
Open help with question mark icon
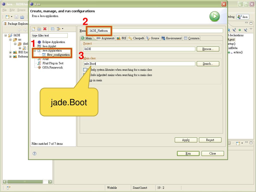tap(34, 153)
